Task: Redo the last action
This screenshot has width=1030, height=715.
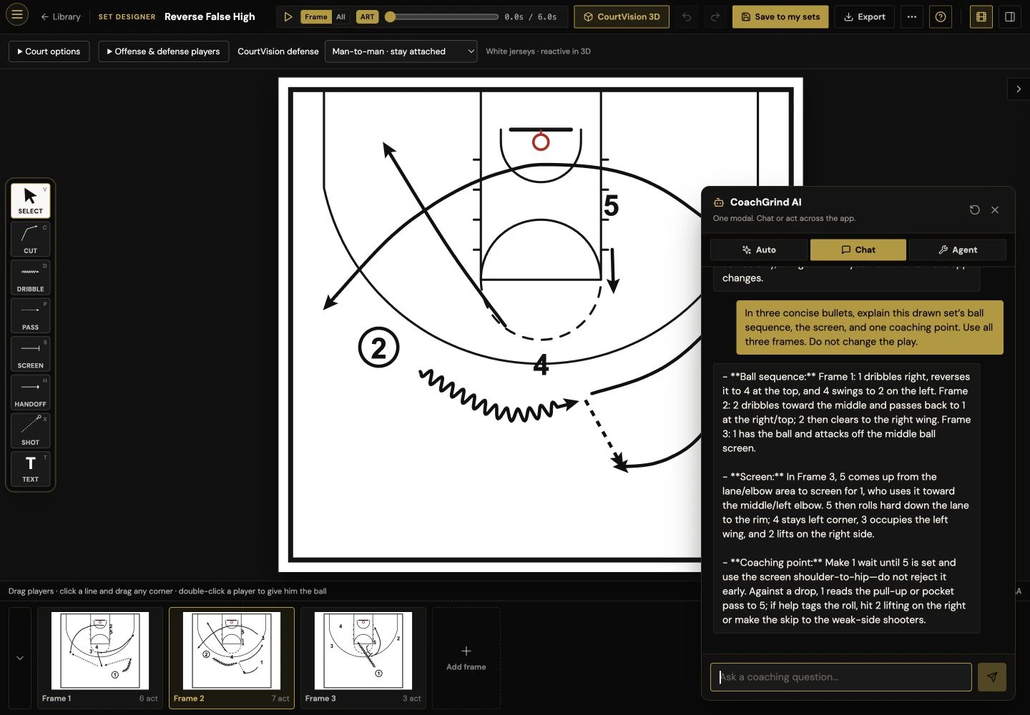Action: [x=715, y=16]
